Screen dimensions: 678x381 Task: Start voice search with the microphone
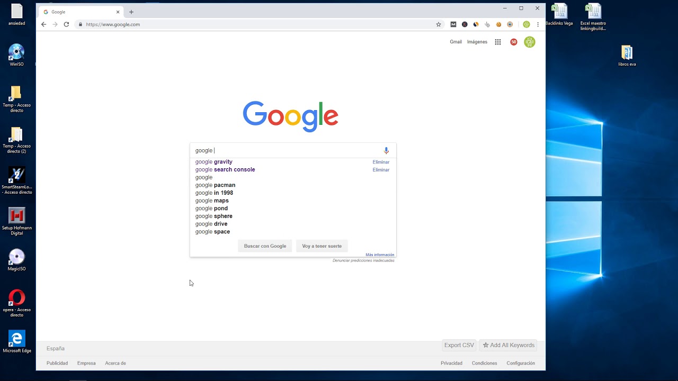tap(386, 150)
